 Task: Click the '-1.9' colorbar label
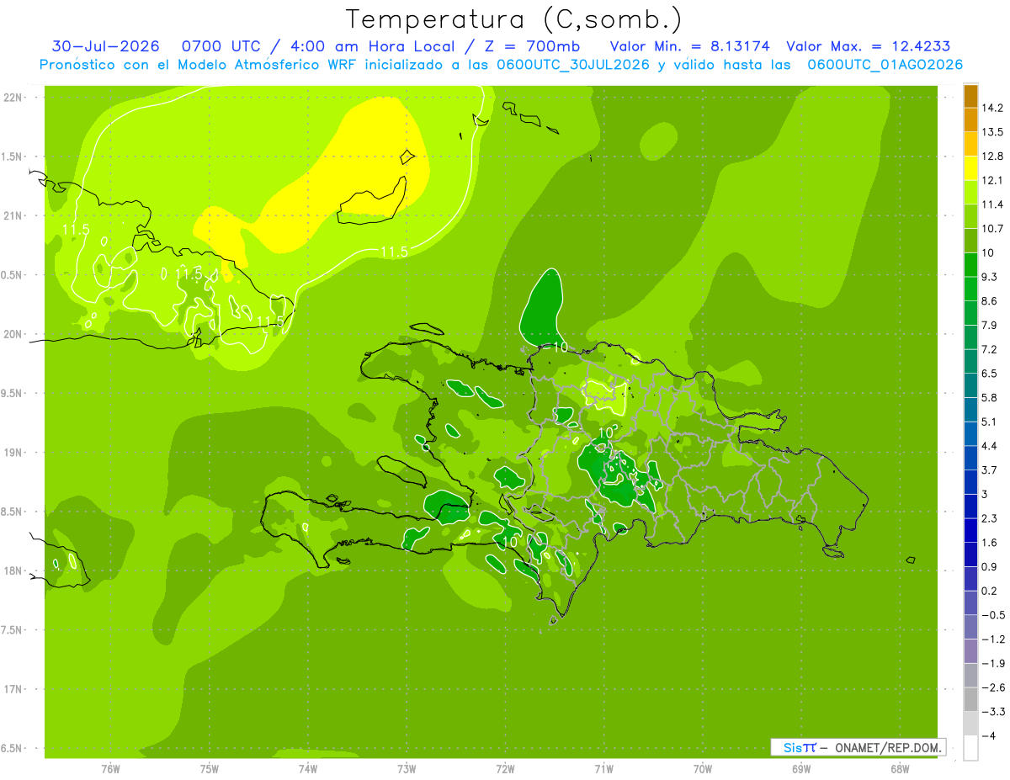pos(992,663)
